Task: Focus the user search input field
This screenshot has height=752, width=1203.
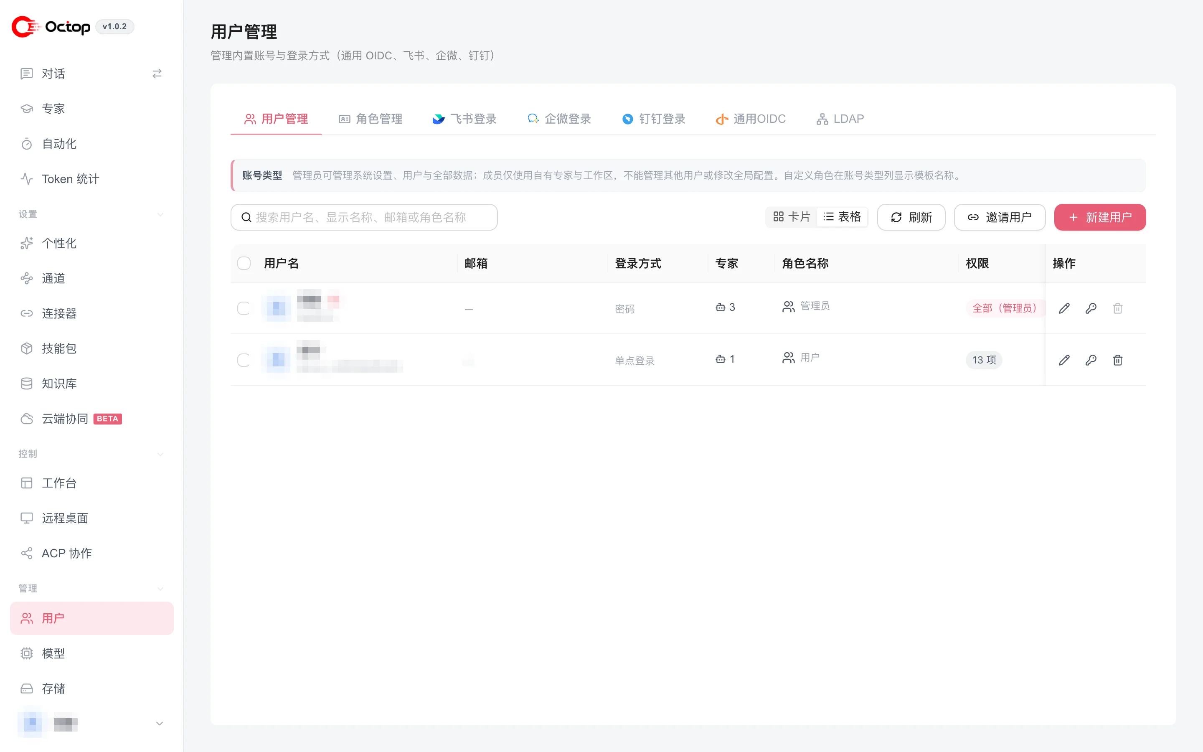Action: [x=364, y=217]
